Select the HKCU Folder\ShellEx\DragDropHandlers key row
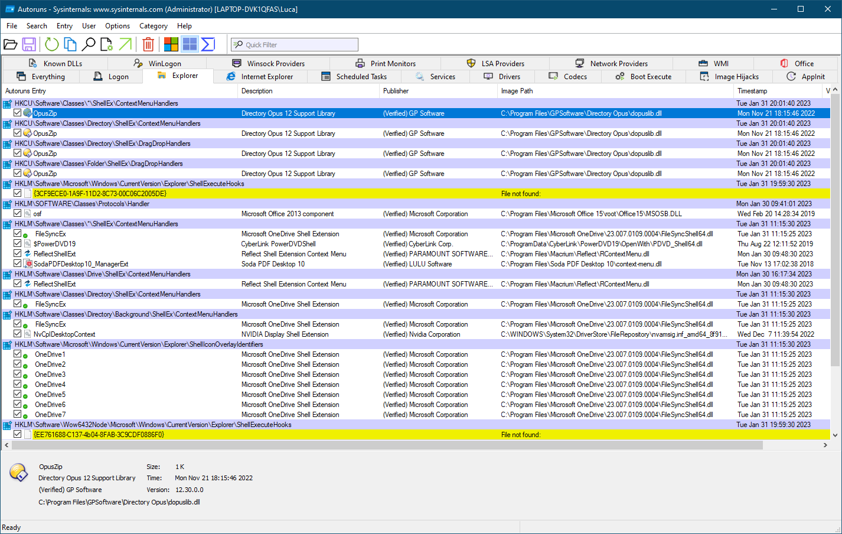This screenshot has width=842, height=534. point(416,164)
